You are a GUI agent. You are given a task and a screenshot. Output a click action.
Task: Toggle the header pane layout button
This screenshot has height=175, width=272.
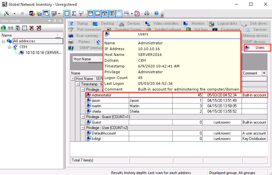91,13
